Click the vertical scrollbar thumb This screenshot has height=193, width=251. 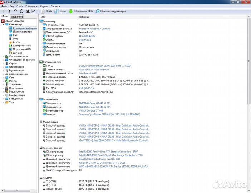click(249, 61)
